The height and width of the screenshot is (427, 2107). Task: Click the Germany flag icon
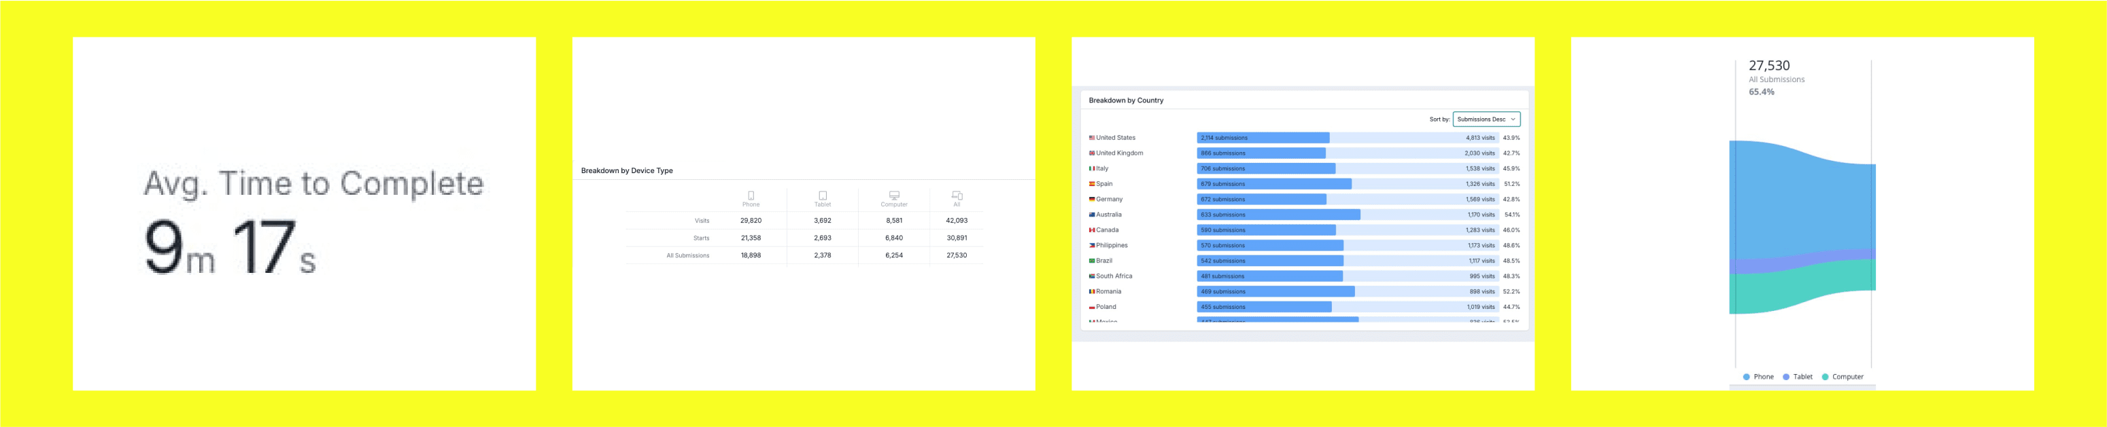pyautogui.click(x=1091, y=199)
